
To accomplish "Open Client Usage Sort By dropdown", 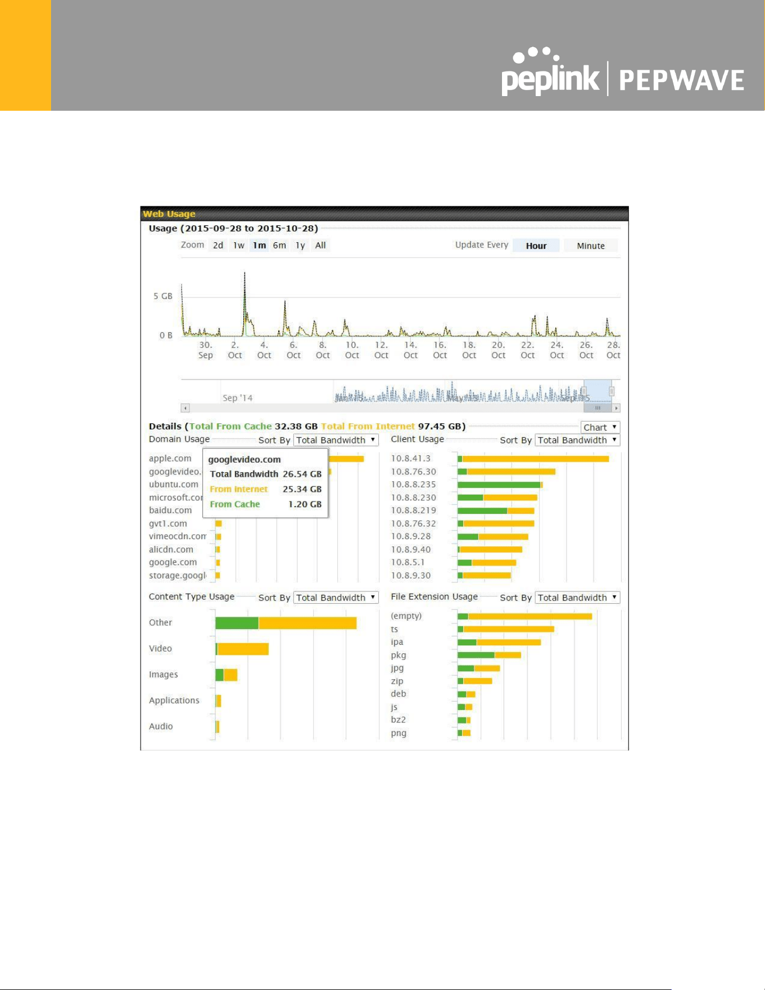I will click(577, 440).
